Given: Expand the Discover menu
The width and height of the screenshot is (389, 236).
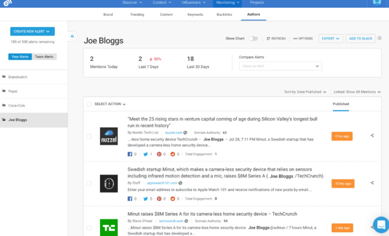Looking at the screenshot, I should pos(132,2).
